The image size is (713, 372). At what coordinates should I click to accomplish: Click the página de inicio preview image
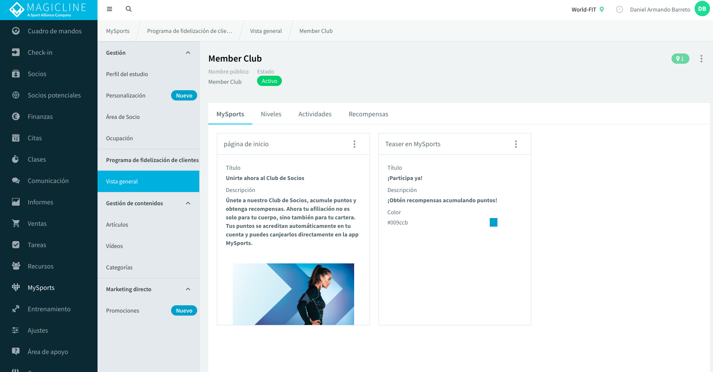[x=293, y=294]
